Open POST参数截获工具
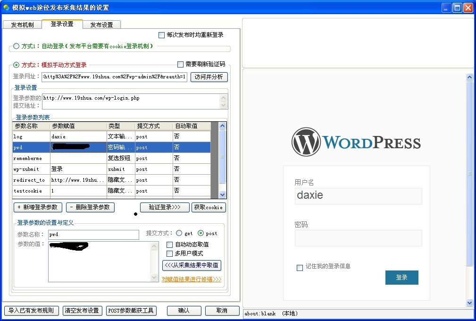Screen dimensions: 476x321 [131, 311]
